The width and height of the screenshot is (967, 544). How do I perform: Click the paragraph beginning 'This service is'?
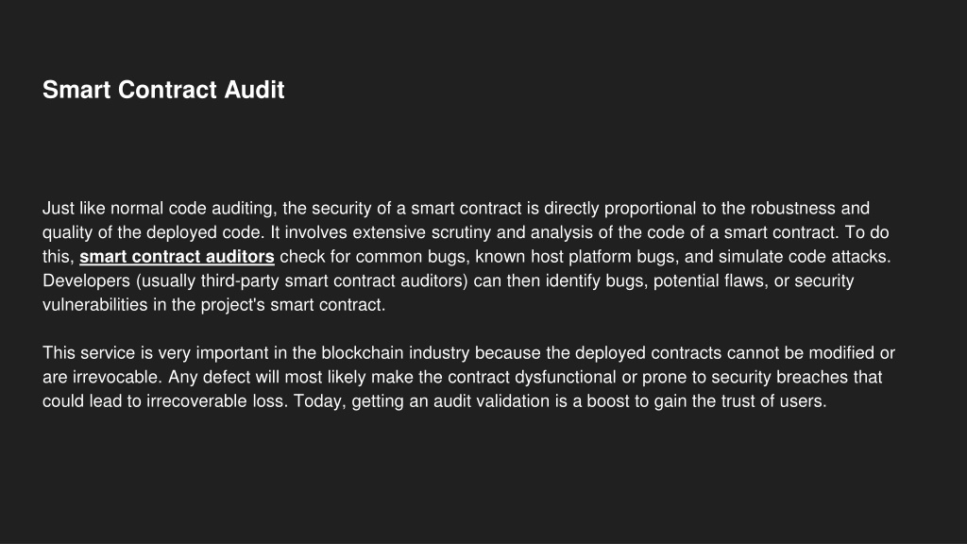coord(468,377)
